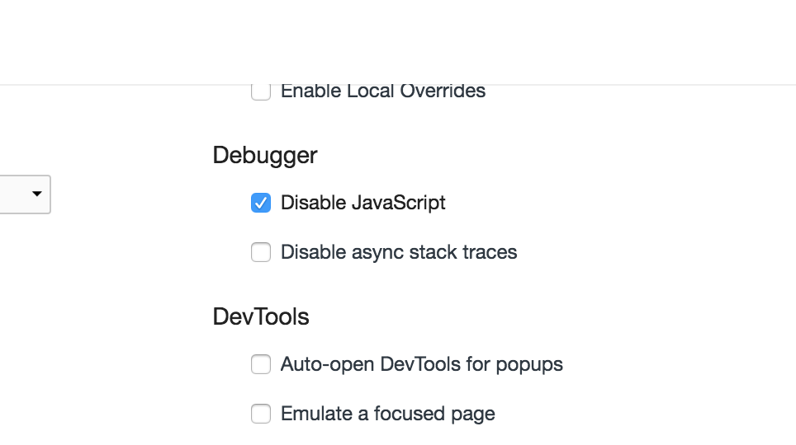This screenshot has height=445, width=796.
Task: Click the blue checkmark icon beside Disable JavaScript
Action: point(261,203)
